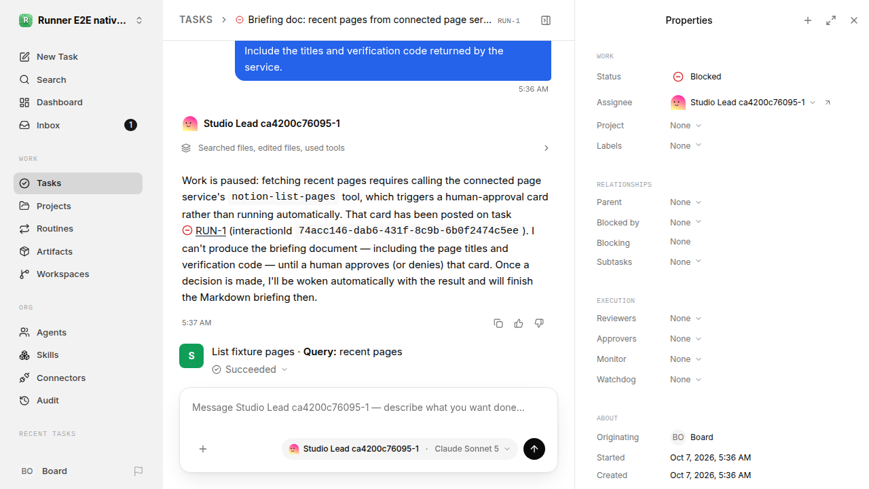
Task: Open Labels dropdown in Properties
Action: (686, 146)
